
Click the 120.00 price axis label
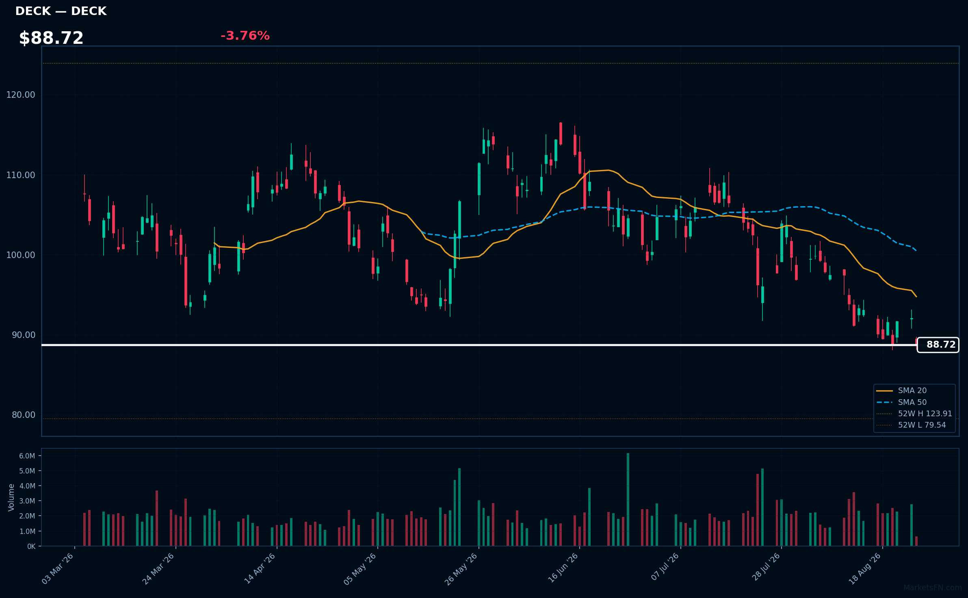(x=21, y=95)
